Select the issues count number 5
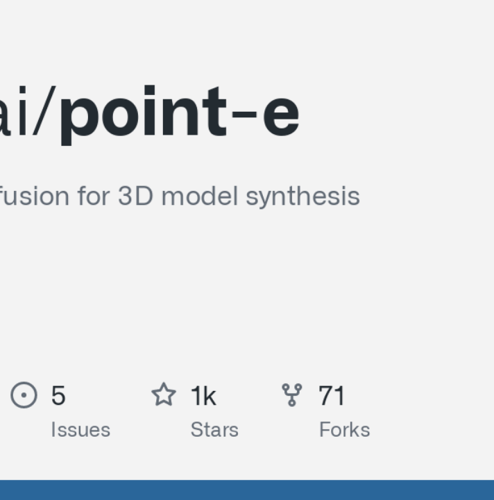The width and height of the screenshot is (494, 500). click(x=58, y=395)
